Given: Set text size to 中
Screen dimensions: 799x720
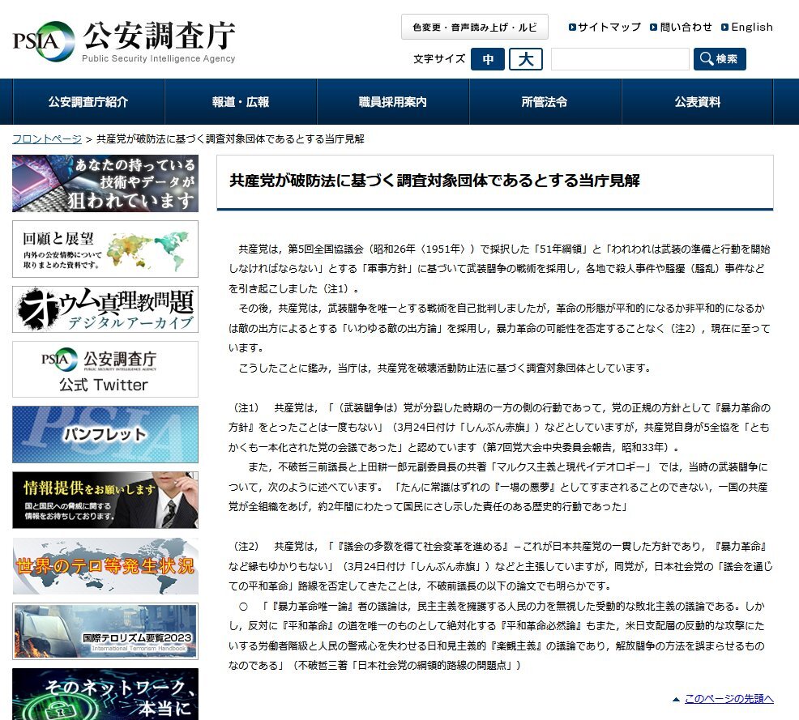Looking at the screenshot, I should coord(488,59).
